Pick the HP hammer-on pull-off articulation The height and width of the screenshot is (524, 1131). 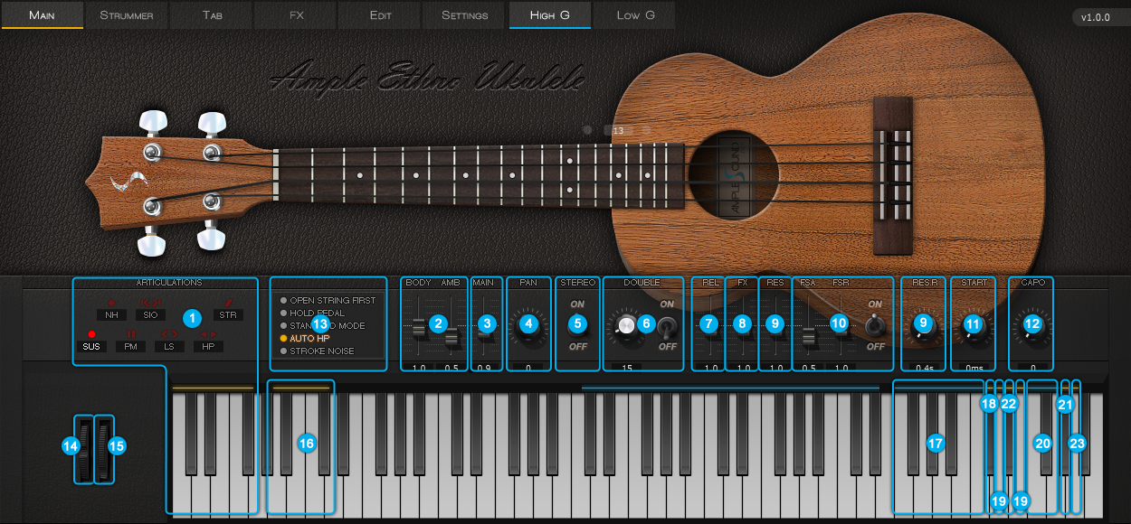click(x=207, y=346)
